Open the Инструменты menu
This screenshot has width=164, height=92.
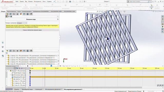pos(37,2)
